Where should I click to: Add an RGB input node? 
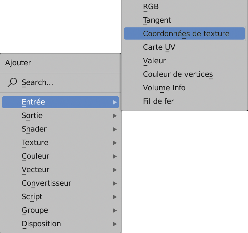tap(151, 6)
